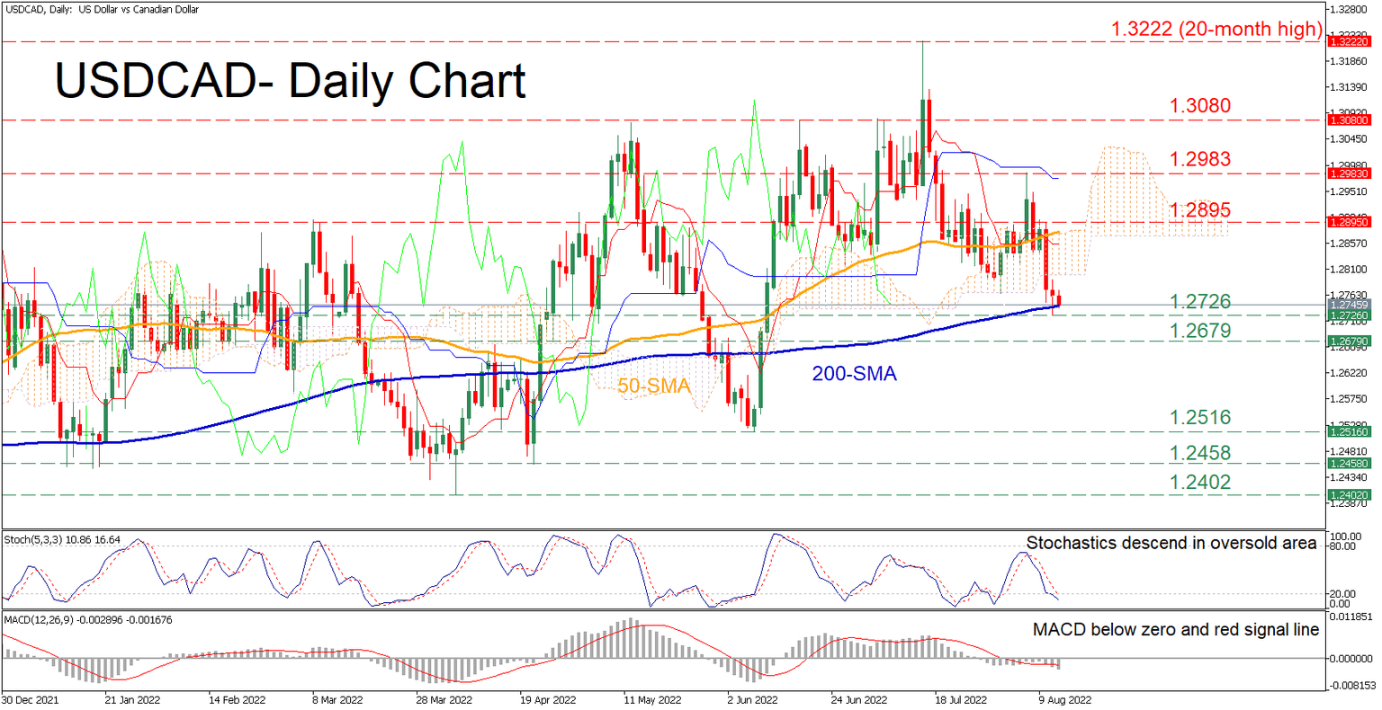Select the 50-SMA orange line label
1382x710 pixels.
point(654,387)
